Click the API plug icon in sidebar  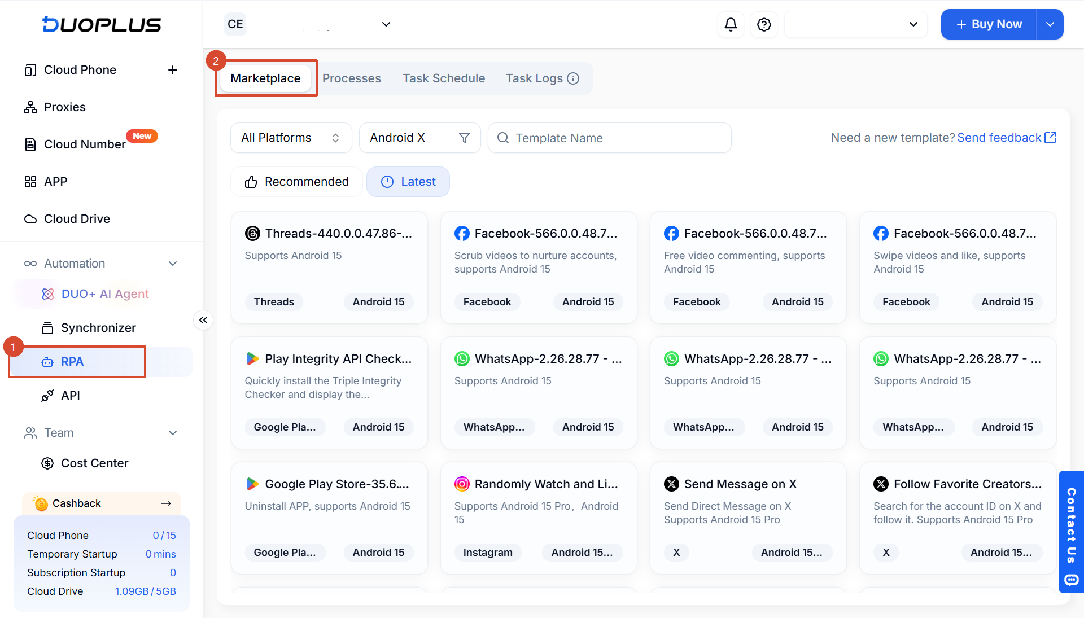[x=47, y=396]
